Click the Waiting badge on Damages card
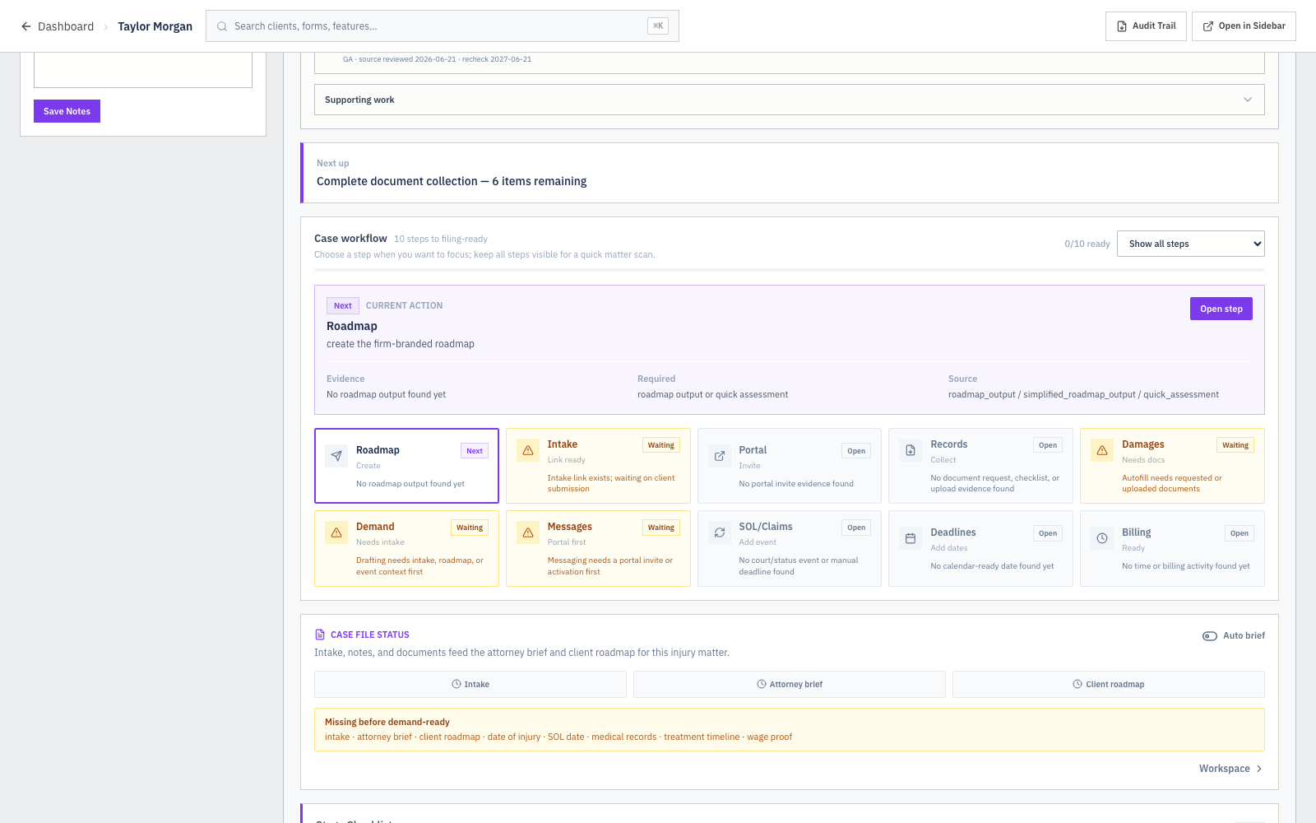The image size is (1316, 823). [x=1235, y=445]
